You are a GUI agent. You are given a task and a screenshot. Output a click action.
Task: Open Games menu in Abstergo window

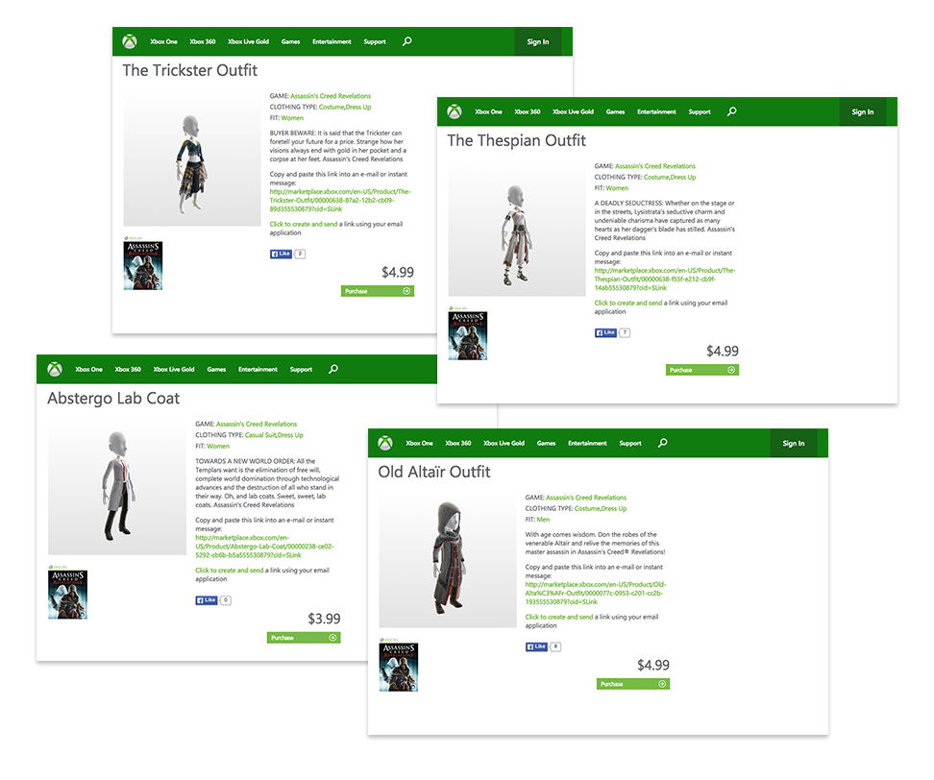[216, 369]
